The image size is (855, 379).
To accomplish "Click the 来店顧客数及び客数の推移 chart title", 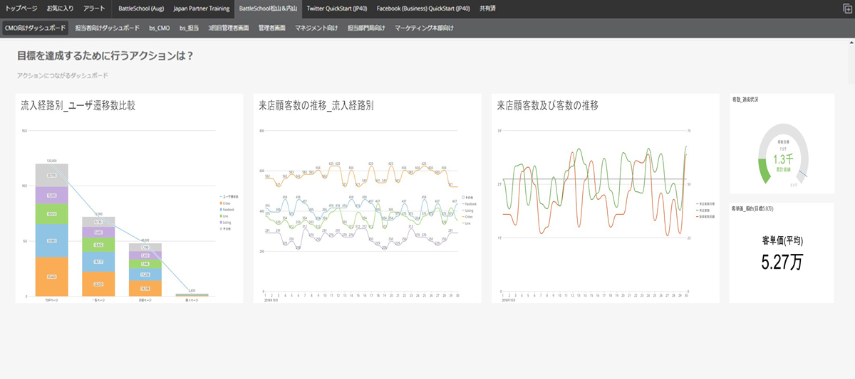I will point(547,105).
